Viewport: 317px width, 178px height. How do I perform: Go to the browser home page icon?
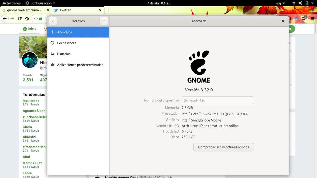click(x=27, y=19)
